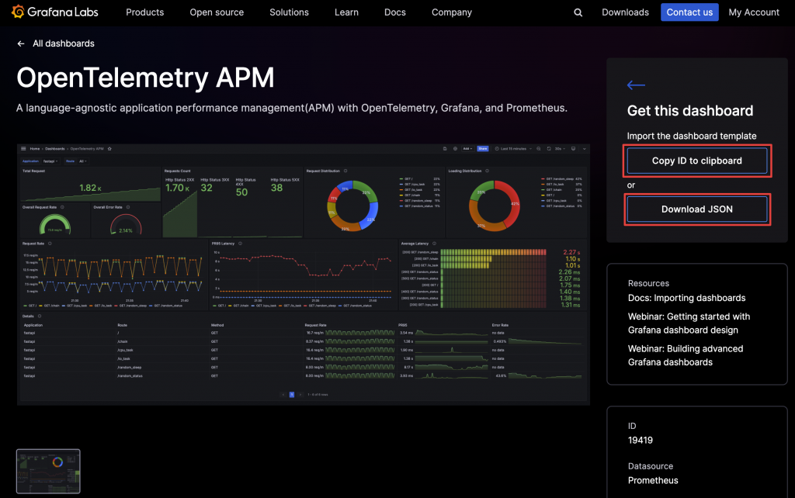Open Docs: Importing dashboards link
Viewport: 795px width, 498px height.
(x=686, y=298)
